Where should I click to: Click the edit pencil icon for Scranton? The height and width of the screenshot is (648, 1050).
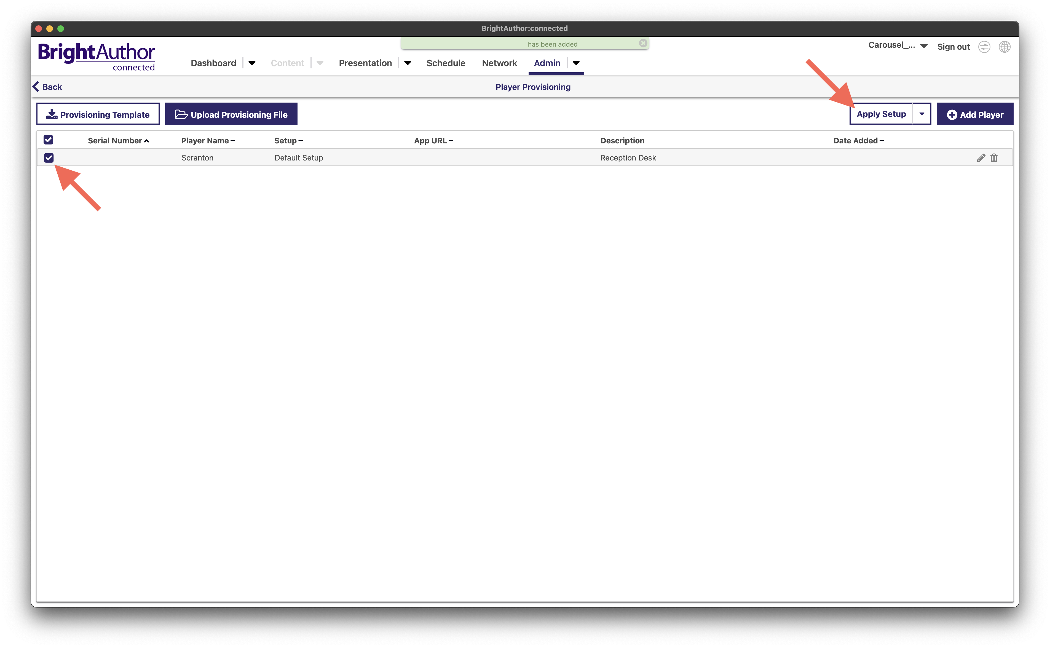[981, 158]
